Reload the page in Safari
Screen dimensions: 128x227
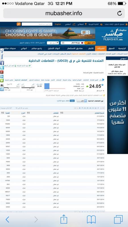coord(119,13)
